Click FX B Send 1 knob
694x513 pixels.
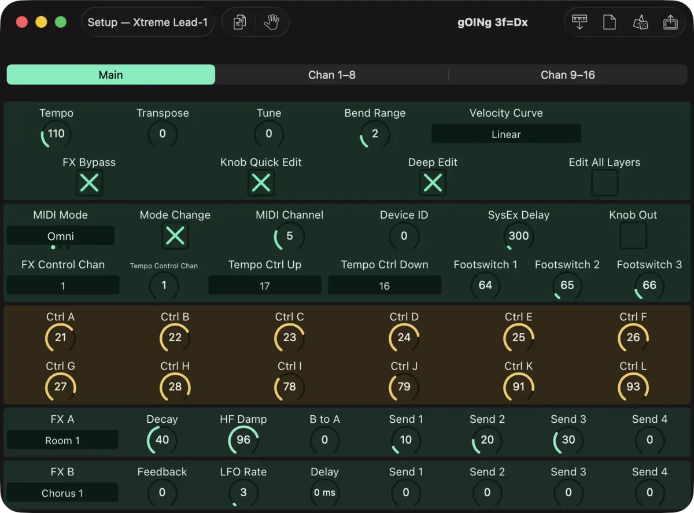point(406,492)
